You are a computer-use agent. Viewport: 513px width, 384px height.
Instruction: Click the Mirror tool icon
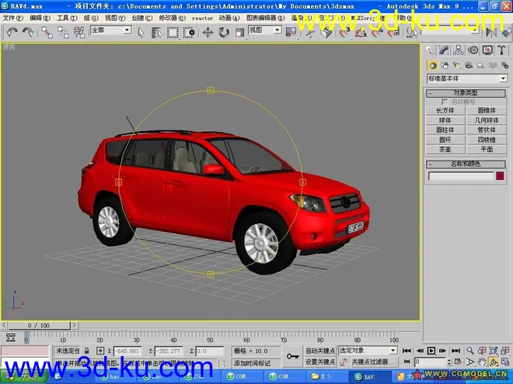(490, 33)
